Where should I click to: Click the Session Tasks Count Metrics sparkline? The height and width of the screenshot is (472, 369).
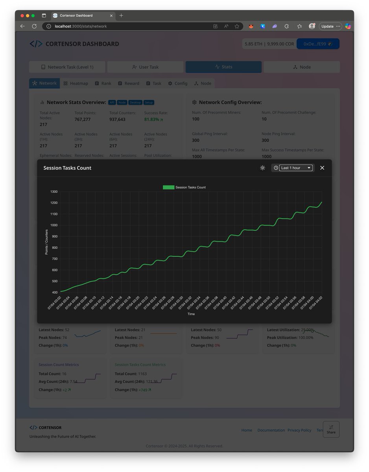click(164, 378)
